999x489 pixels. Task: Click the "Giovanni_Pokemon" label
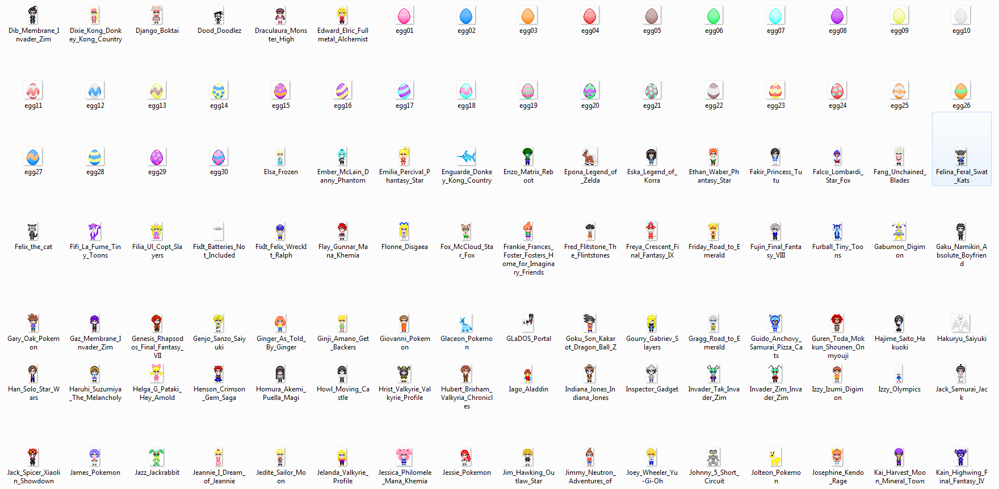tap(404, 343)
